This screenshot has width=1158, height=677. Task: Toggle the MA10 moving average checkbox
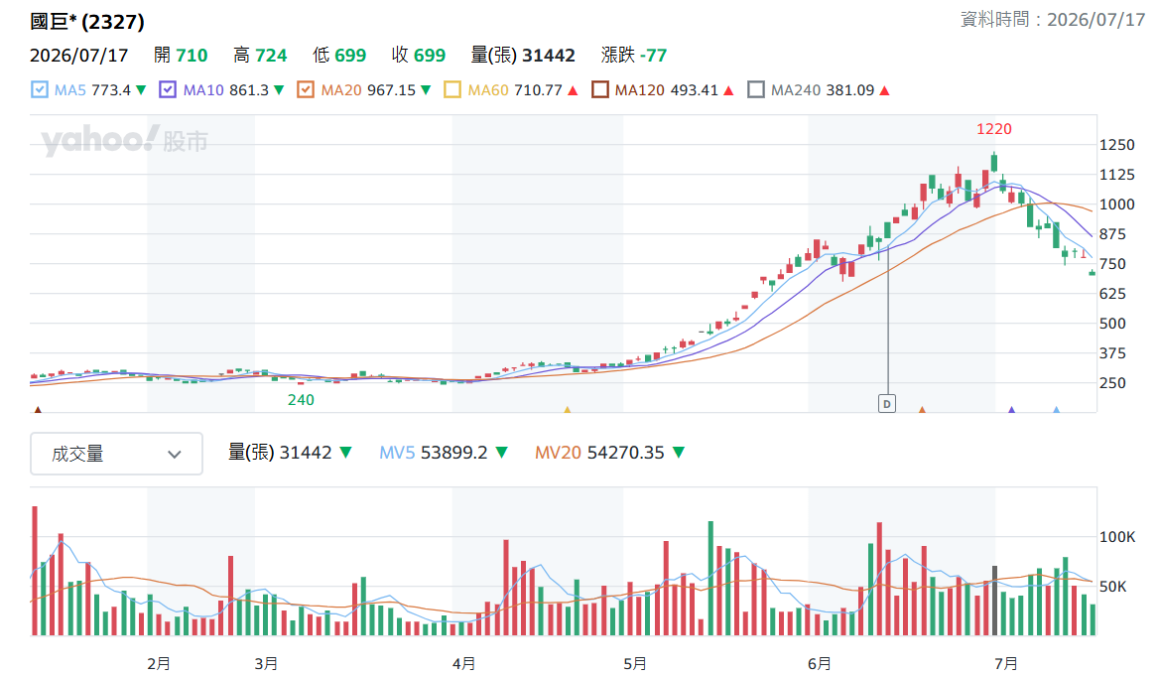(x=168, y=90)
